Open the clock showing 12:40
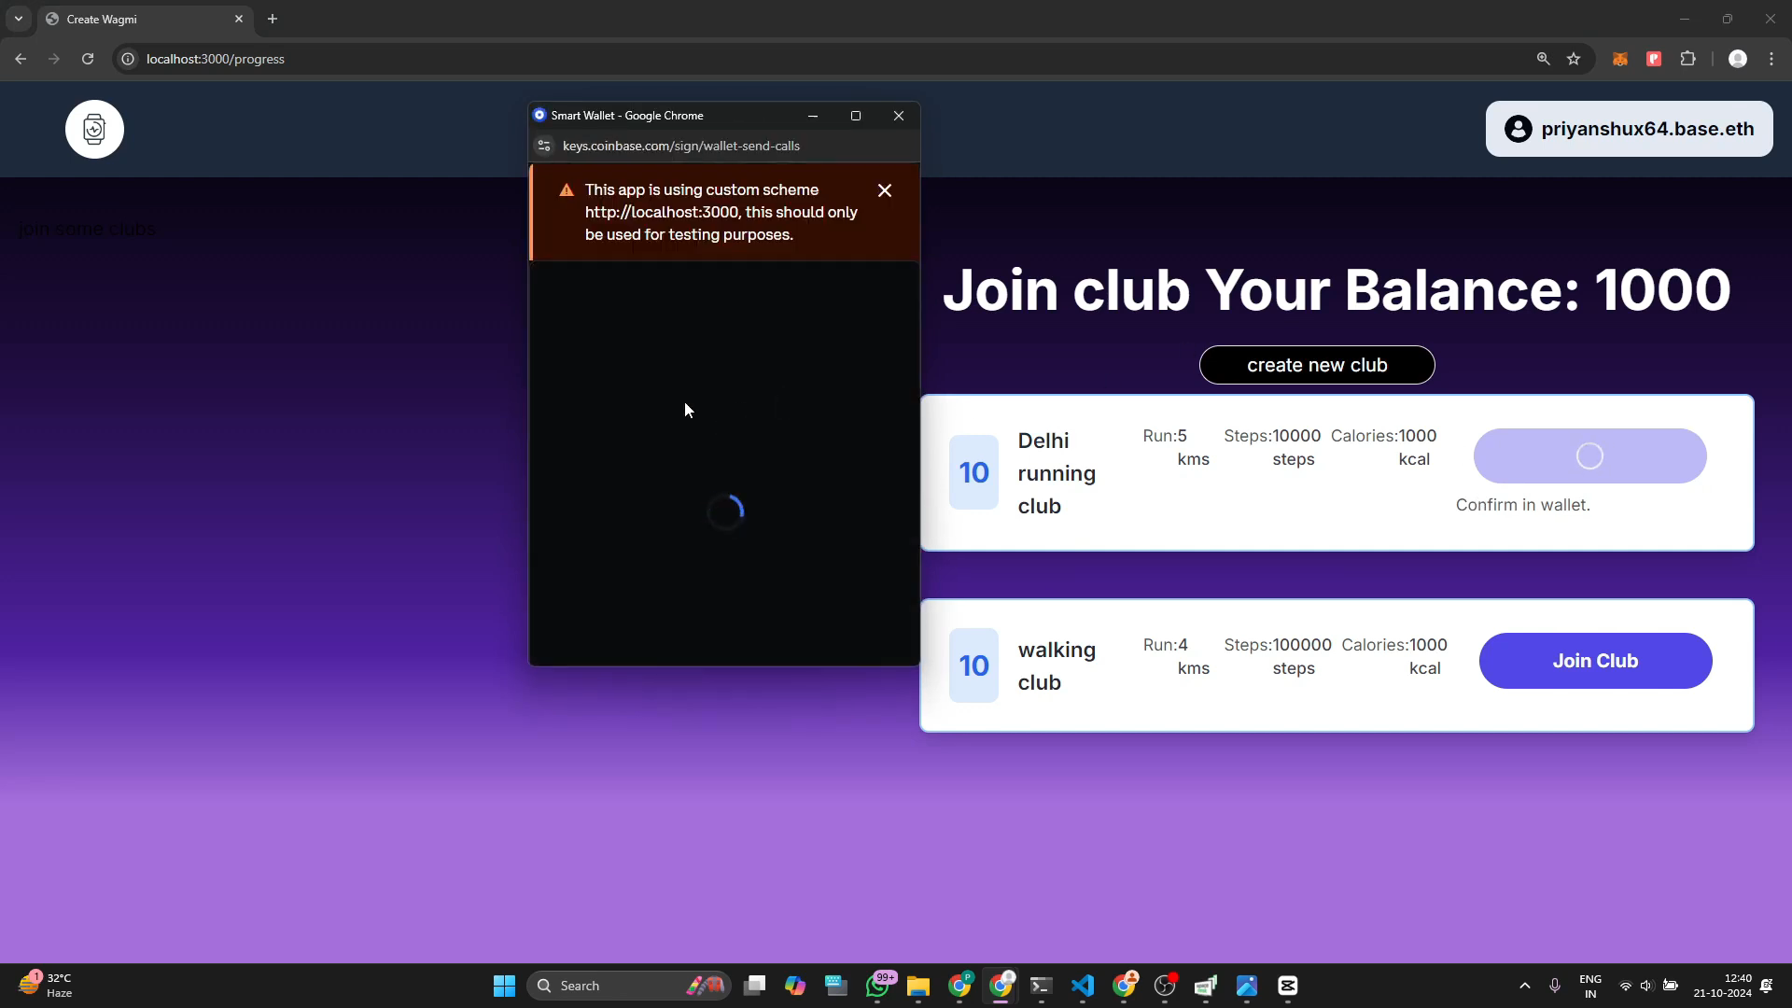The image size is (1792, 1008). pyautogui.click(x=1723, y=986)
